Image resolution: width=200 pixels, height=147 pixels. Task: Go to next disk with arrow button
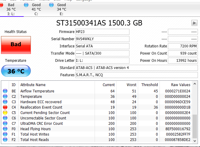click(x=194, y=23)
